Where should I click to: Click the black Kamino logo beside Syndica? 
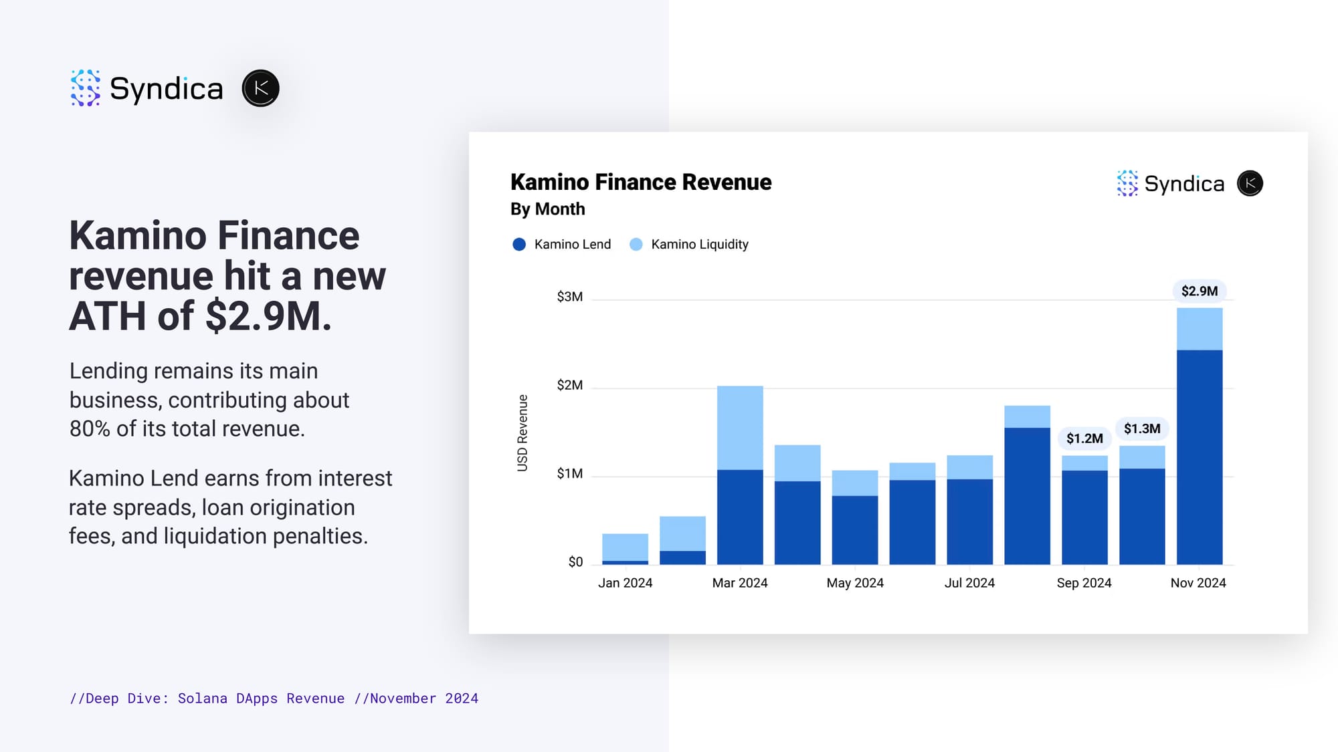[260, 88]
